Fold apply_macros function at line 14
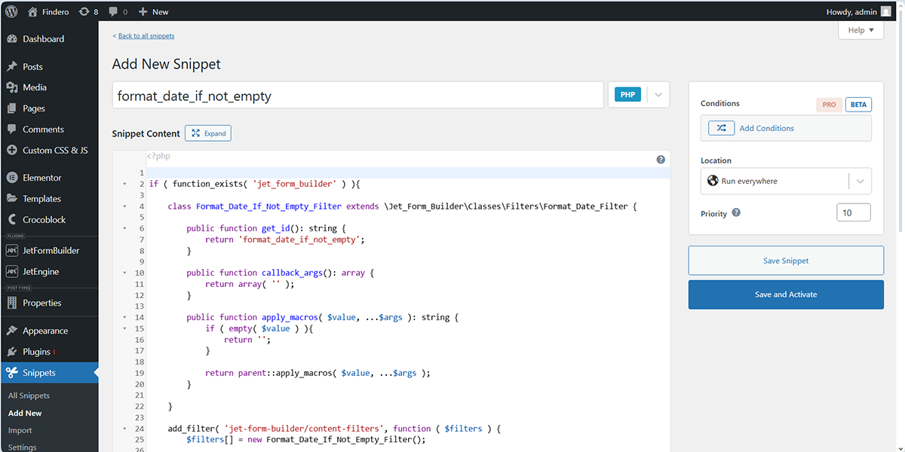 (x=124, y=317)
